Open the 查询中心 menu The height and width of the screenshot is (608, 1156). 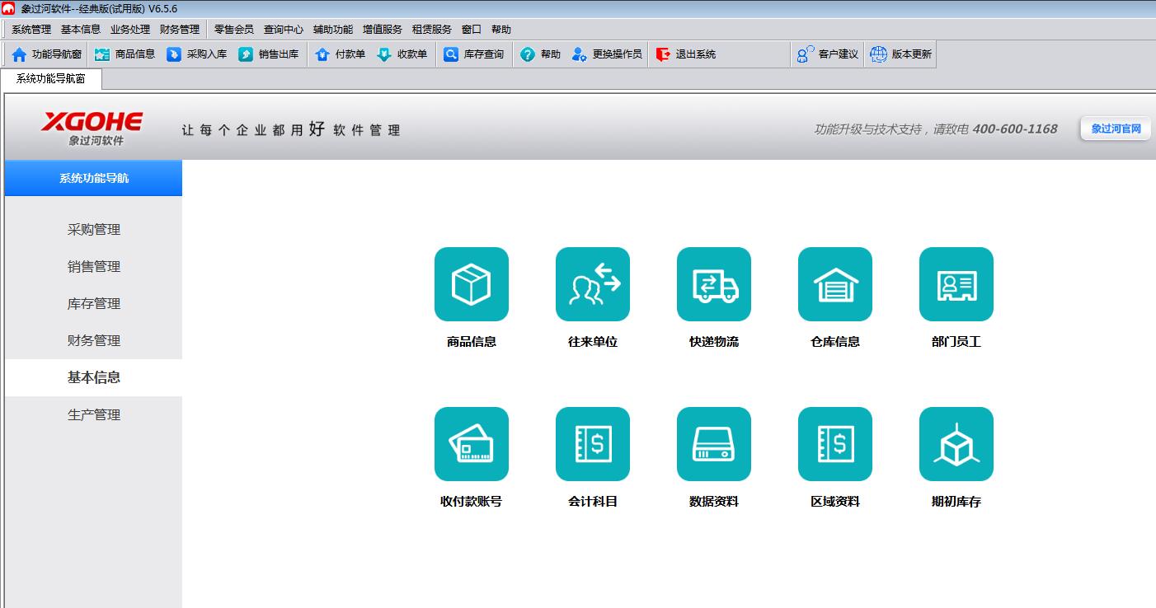(x=284, y=29)
